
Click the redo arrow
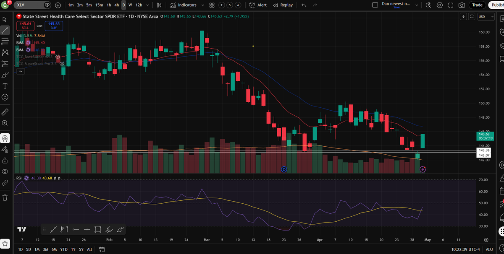(315, 5)
